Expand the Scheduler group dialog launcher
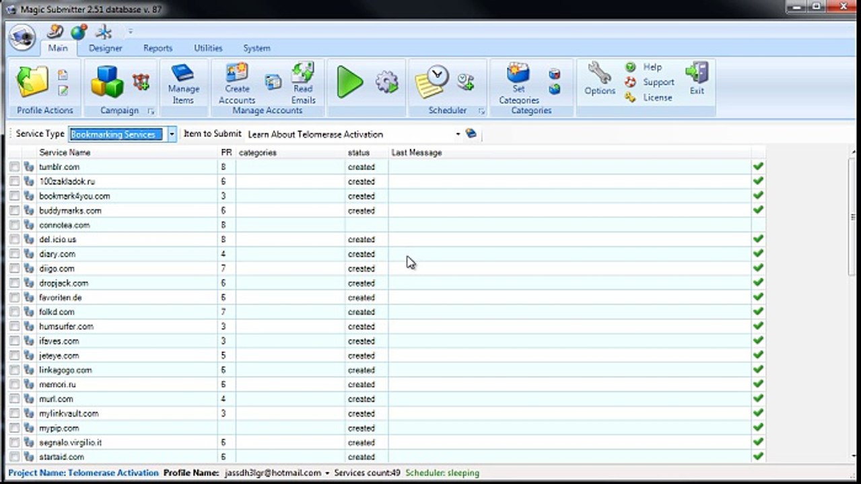The height and width of the screenshot is (484, 861). (x=481, y=111)
